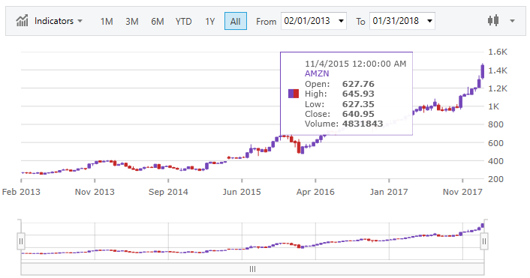Select the YTD range button

point(183,21)
